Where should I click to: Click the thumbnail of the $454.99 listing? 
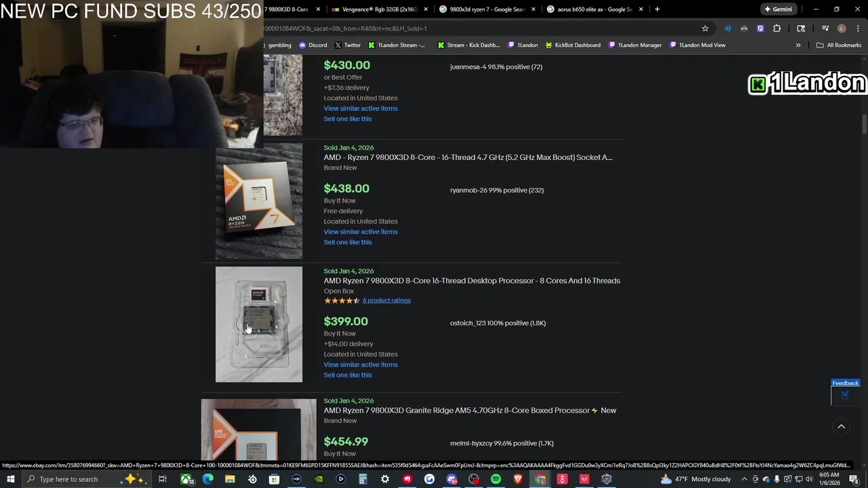point(258,430)
